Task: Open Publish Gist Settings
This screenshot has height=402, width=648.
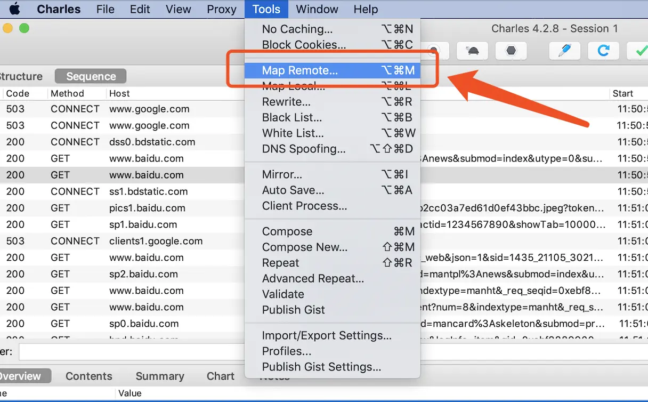Action: click(x=333, y=367)
